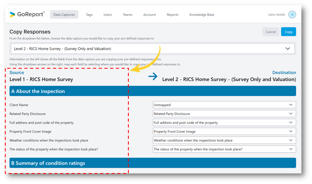Go to the Users menu item
Screen dimensions: 312x184
107,15
